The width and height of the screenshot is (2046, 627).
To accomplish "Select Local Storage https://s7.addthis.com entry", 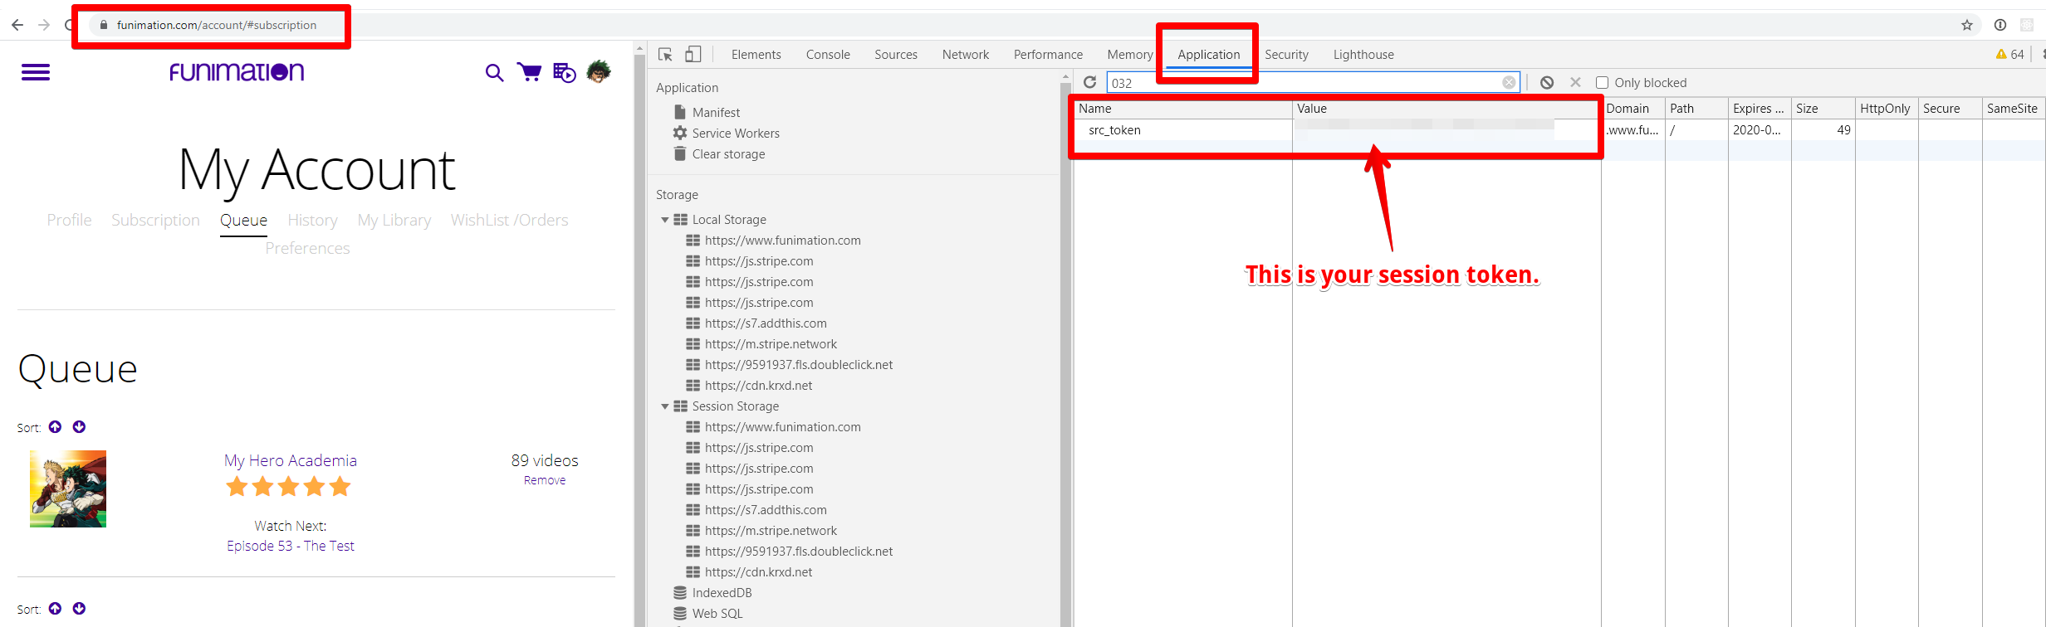I will click(756, 323).
